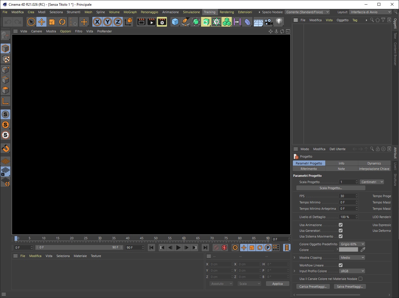Click the Colore gray color swatch
The height and width of the screenshot is (298, 399).
tap(349, 250)
